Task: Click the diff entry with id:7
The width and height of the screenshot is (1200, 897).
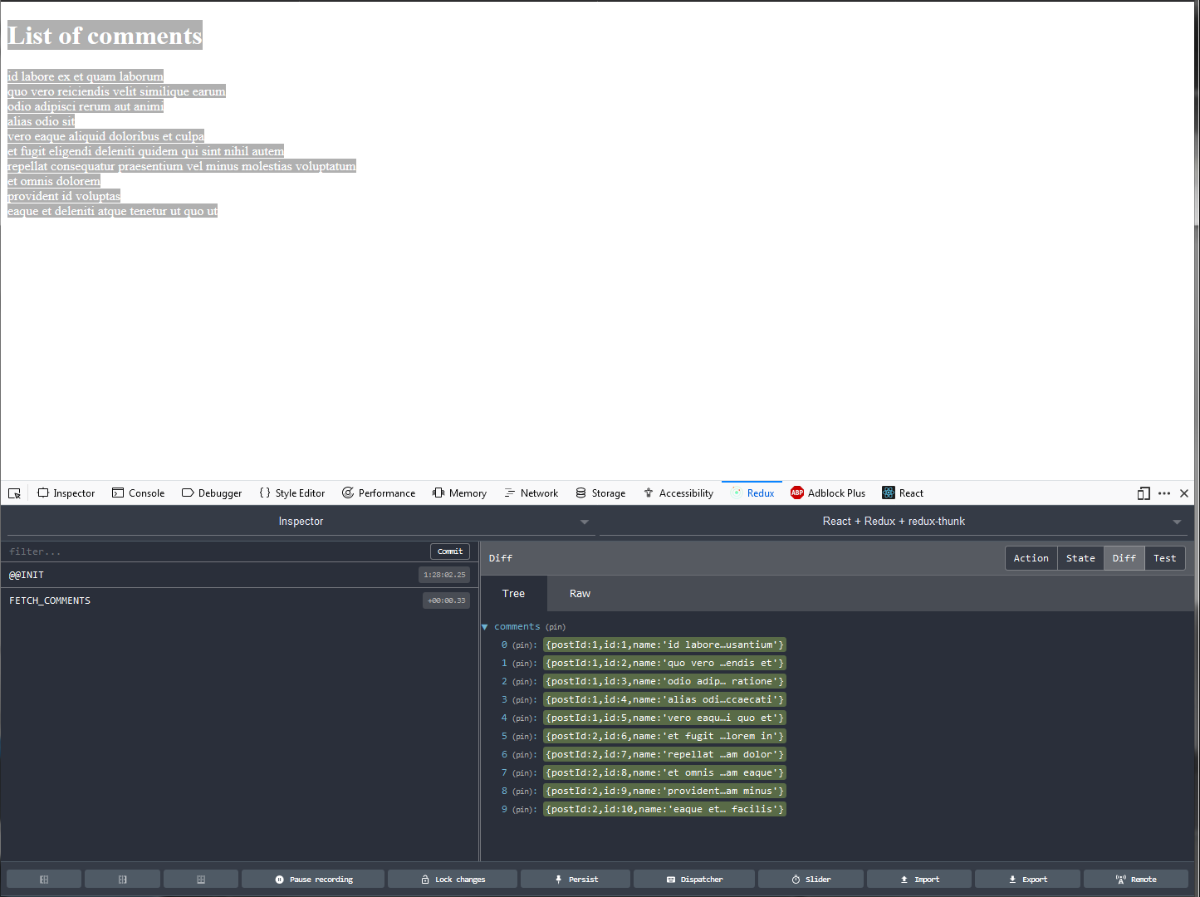Action: [664, 754]
